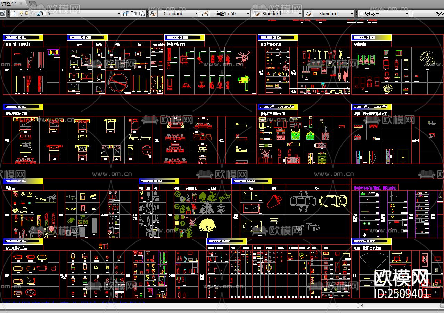This screenshot has height=313, width=444.
Task: Open the Text Style manager icon
Action: (153, 14)
